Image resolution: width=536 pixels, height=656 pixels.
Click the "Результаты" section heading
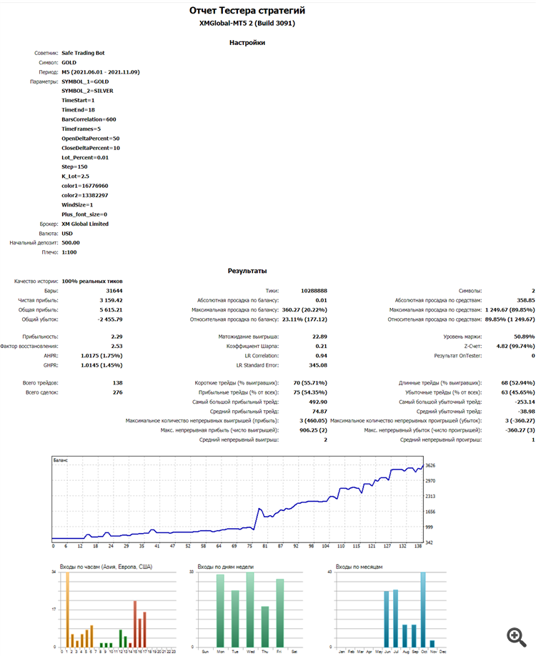point(247,271)
